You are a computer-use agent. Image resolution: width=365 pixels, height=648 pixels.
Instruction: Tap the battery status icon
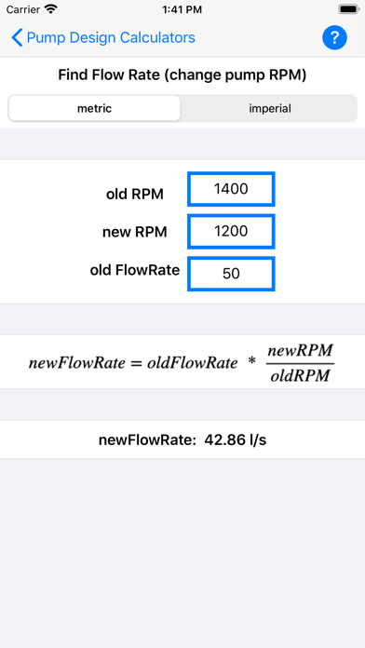click(349, 9)
